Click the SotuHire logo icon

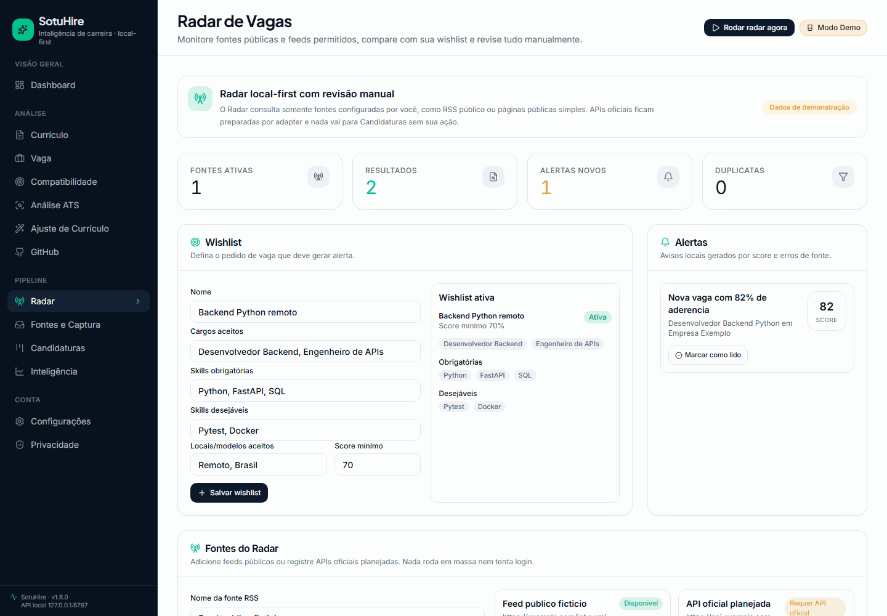coord(23,29)
